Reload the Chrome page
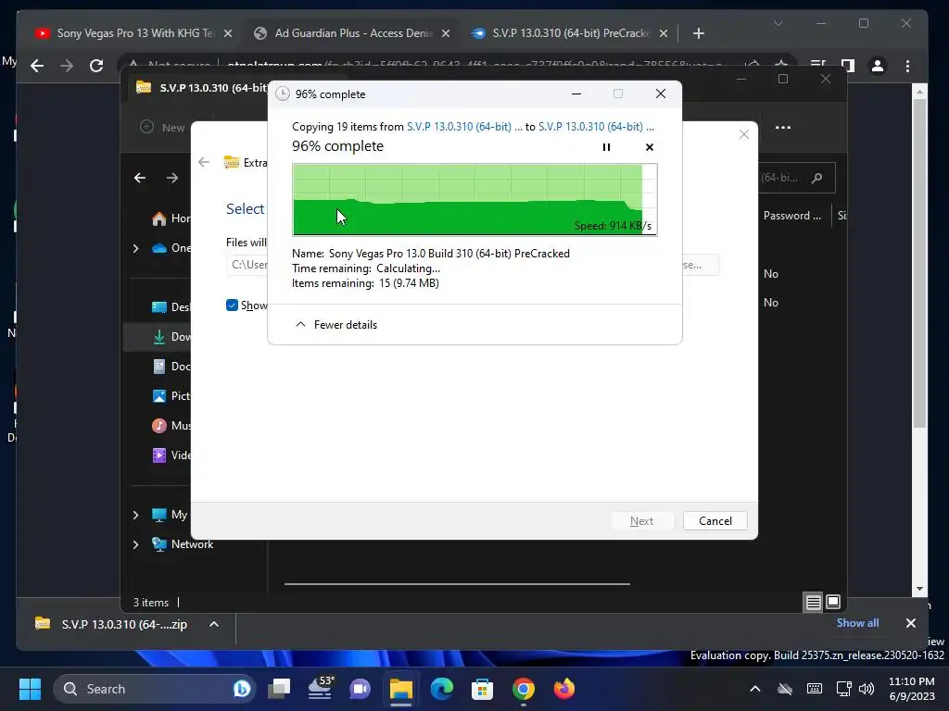The height and width of the screenshot is (711, 949). pos(96,66)
